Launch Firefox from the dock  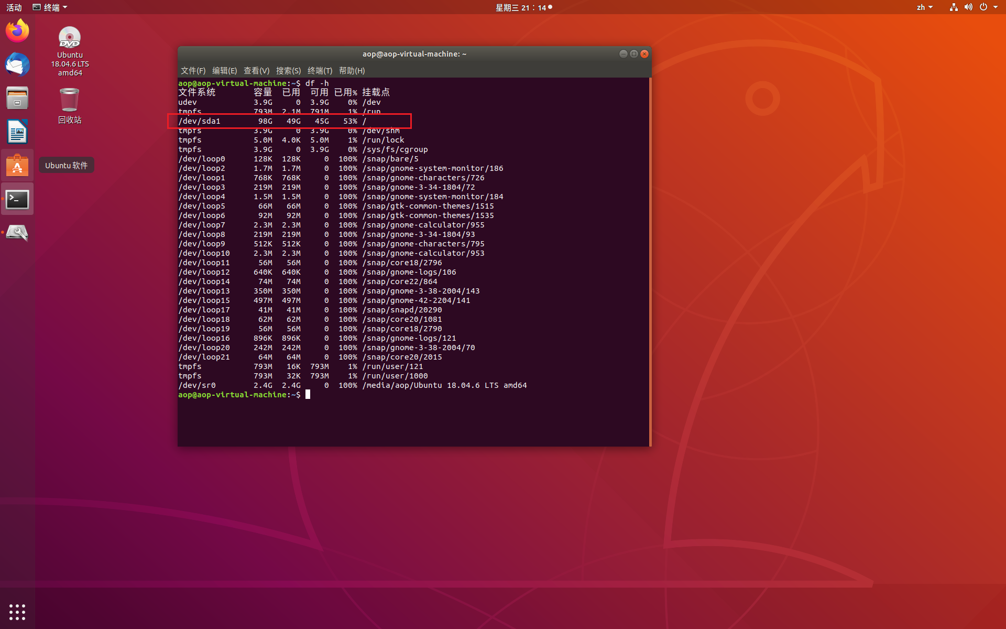17,31
